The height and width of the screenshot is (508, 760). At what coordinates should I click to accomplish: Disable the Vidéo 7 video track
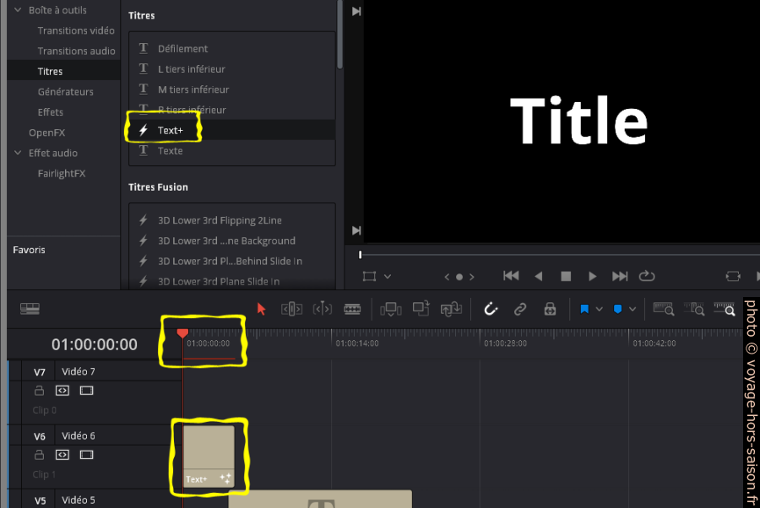coord(87,391)
